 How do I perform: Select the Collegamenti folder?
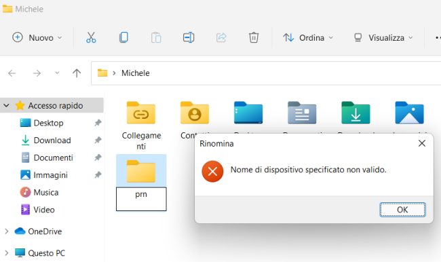(x=141, y=126)
